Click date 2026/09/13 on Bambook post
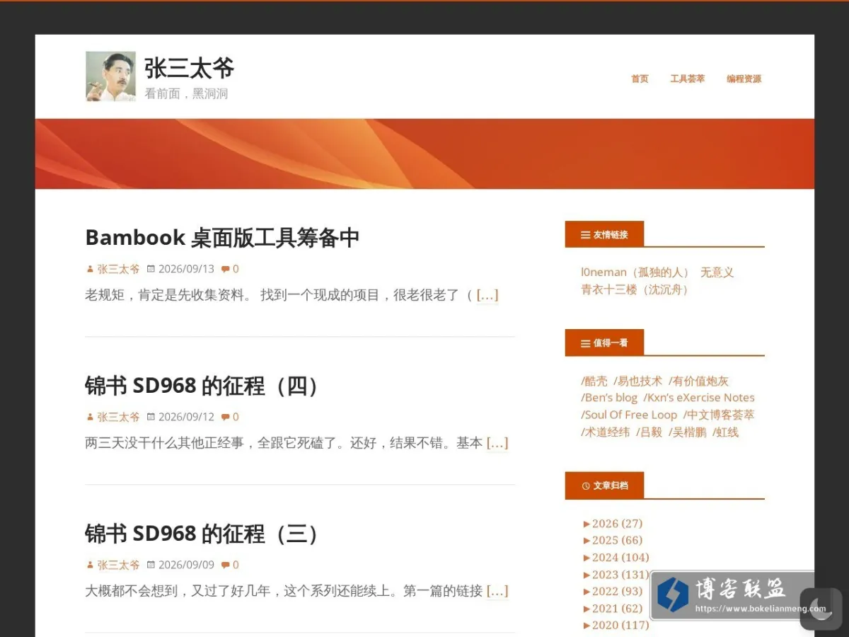Image resolution: width=849 pixels, height=637 pixels. pyautogui.click(x=186, y=269)
